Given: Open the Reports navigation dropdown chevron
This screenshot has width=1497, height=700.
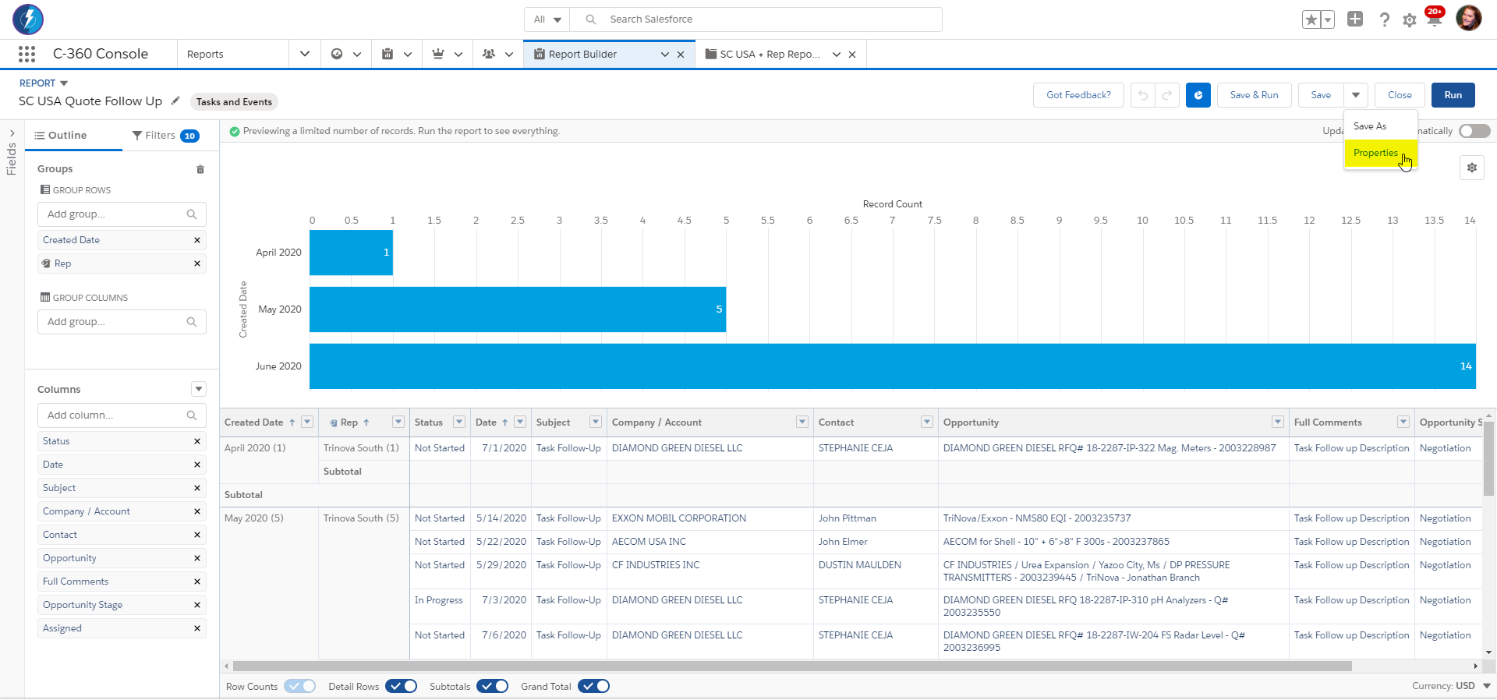Looking at the screenshot, I should (305, 54).
